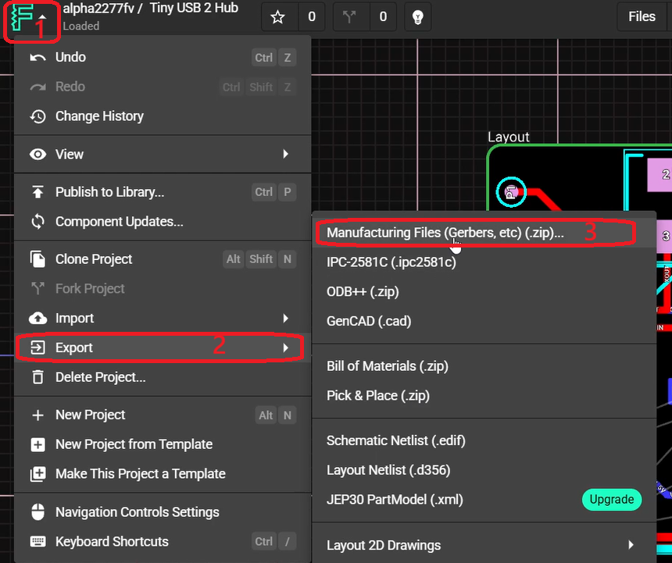
Task: Open Navigation Controls Settings
Action: [x=163, y=512]
